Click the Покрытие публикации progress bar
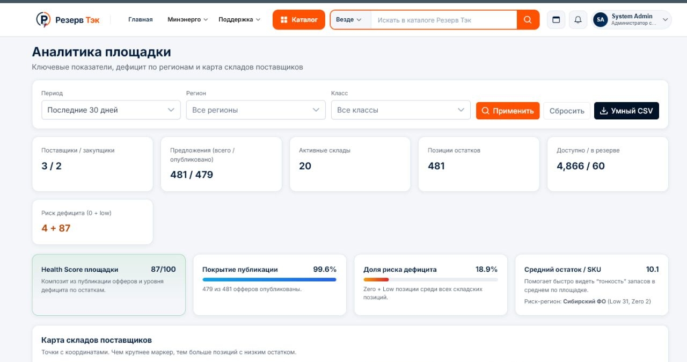 click(x=269, y=279)
